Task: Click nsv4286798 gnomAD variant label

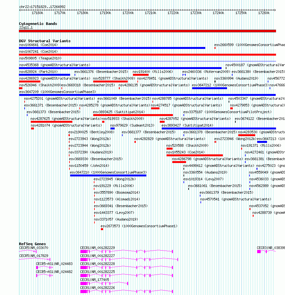Action: point(208,159)
